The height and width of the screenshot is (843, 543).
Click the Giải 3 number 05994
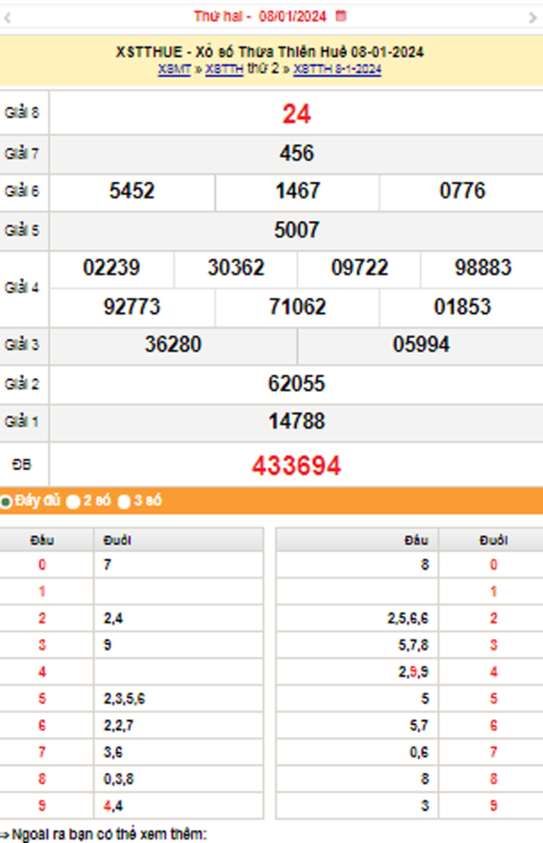(x=421, y=345)
